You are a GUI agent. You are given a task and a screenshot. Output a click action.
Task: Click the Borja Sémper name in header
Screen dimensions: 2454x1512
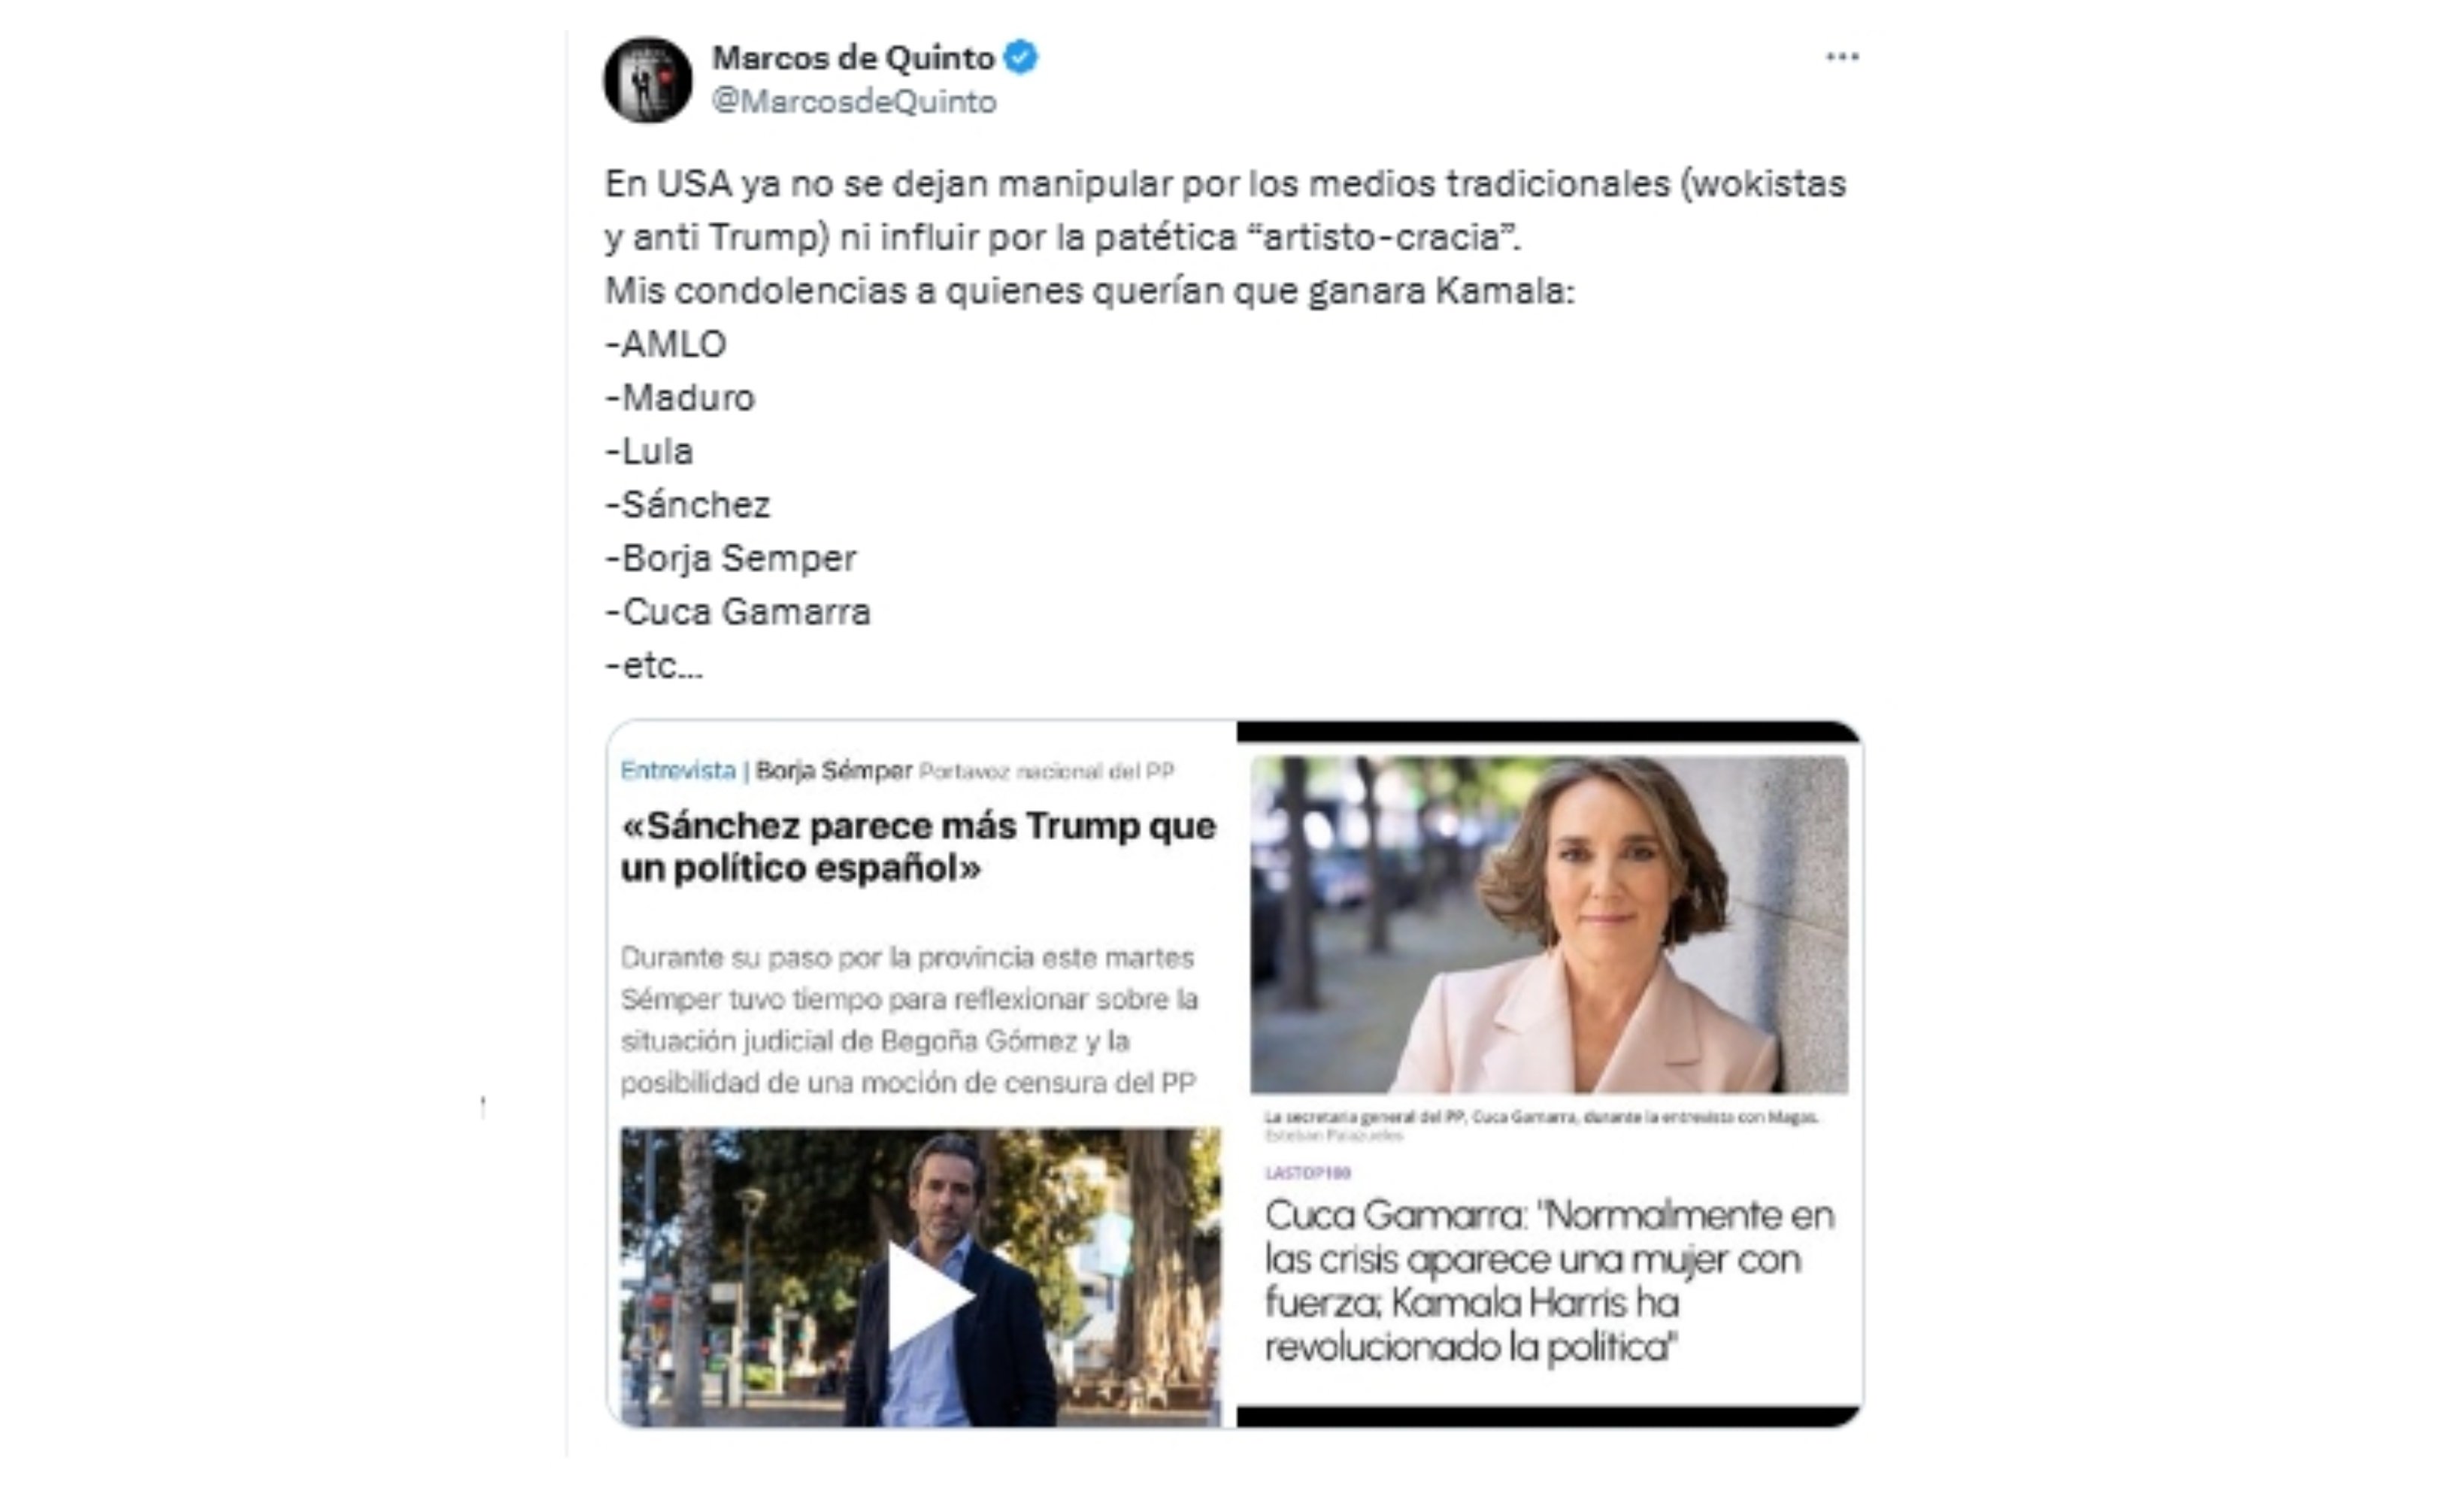834,770
